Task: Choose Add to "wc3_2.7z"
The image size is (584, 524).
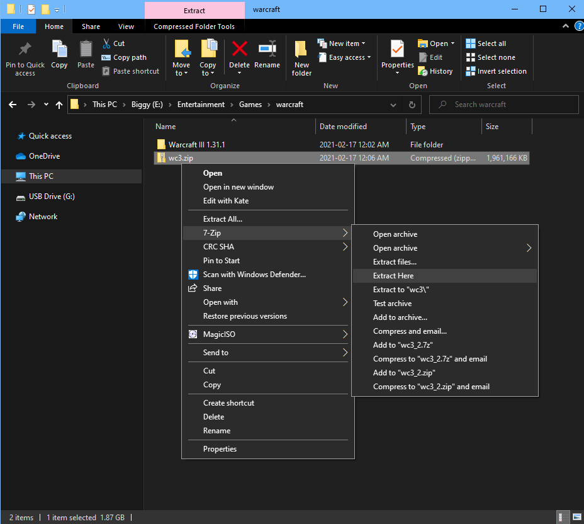Action: tap(445, 345)
